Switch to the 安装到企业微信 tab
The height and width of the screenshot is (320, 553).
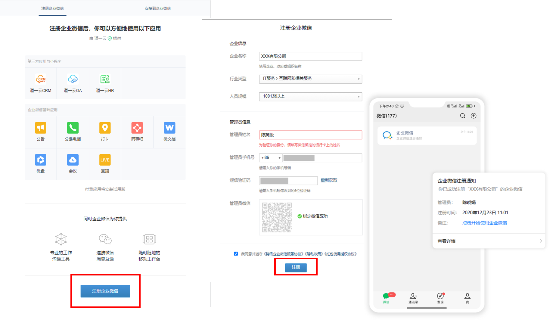tap(158, 8)
